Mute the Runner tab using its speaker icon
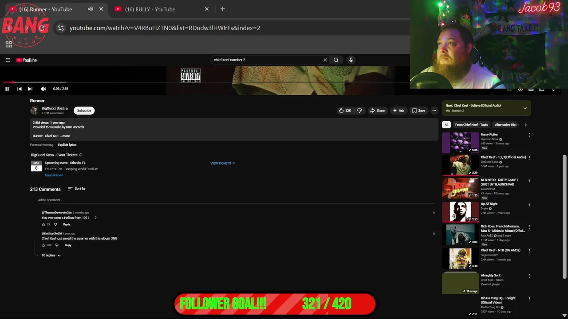Screen dimensions: 568x319 (91, 9)
